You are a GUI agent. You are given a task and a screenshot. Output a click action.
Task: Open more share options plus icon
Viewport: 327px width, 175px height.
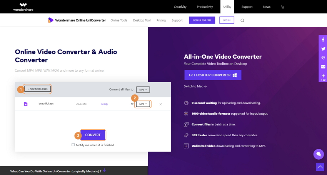323,76
